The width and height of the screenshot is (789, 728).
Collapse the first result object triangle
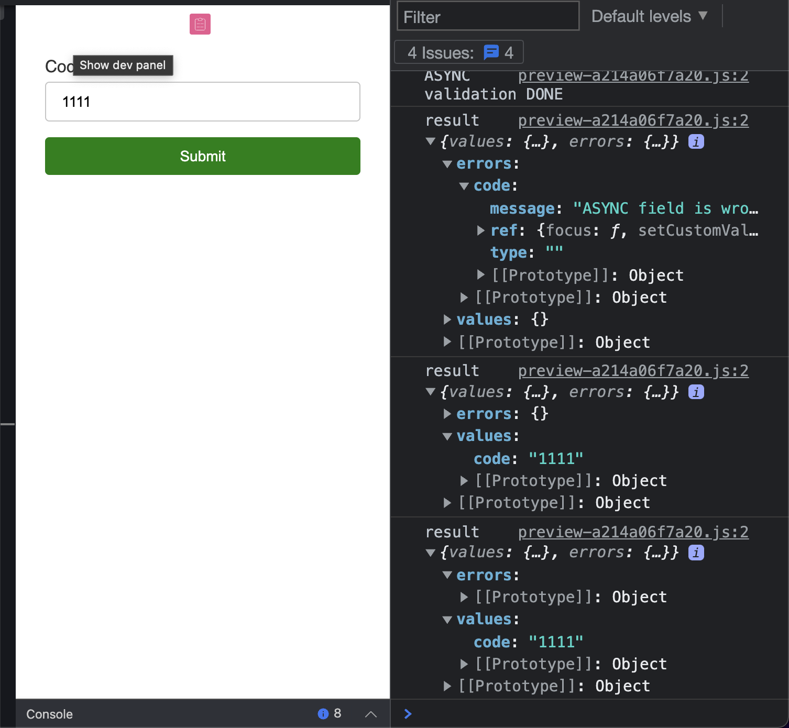[431, 141]
